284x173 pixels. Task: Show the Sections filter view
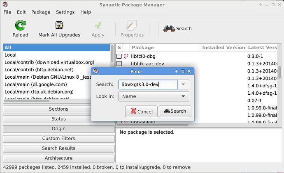point(59,109)
